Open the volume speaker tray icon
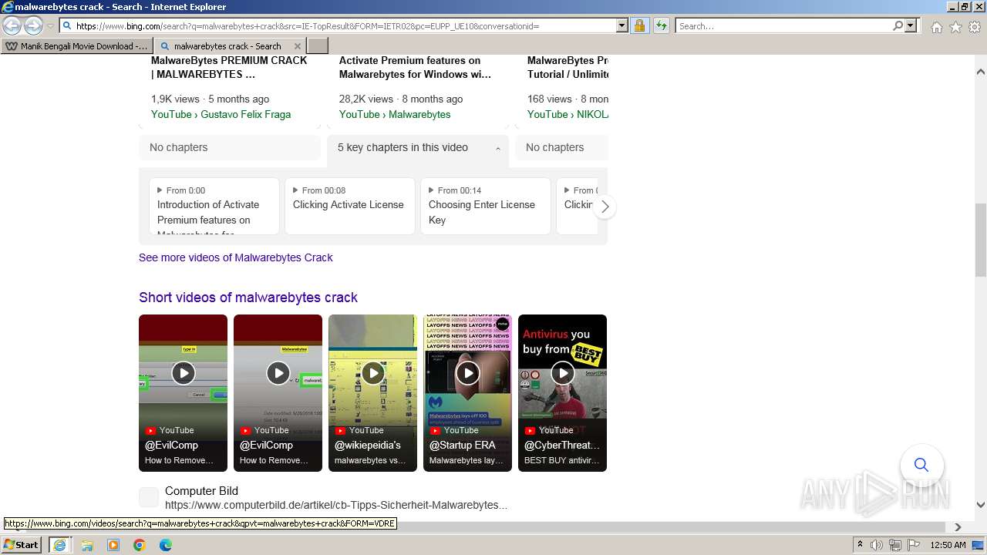Screen dimensions: 987x555 tap(877, 545)
